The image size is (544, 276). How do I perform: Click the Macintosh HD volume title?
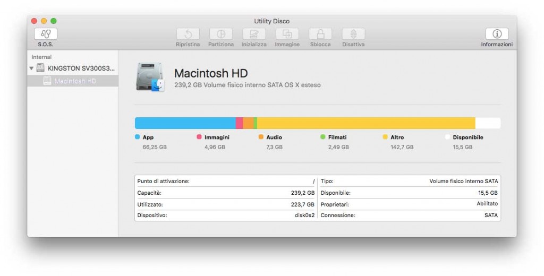(211, 73)
